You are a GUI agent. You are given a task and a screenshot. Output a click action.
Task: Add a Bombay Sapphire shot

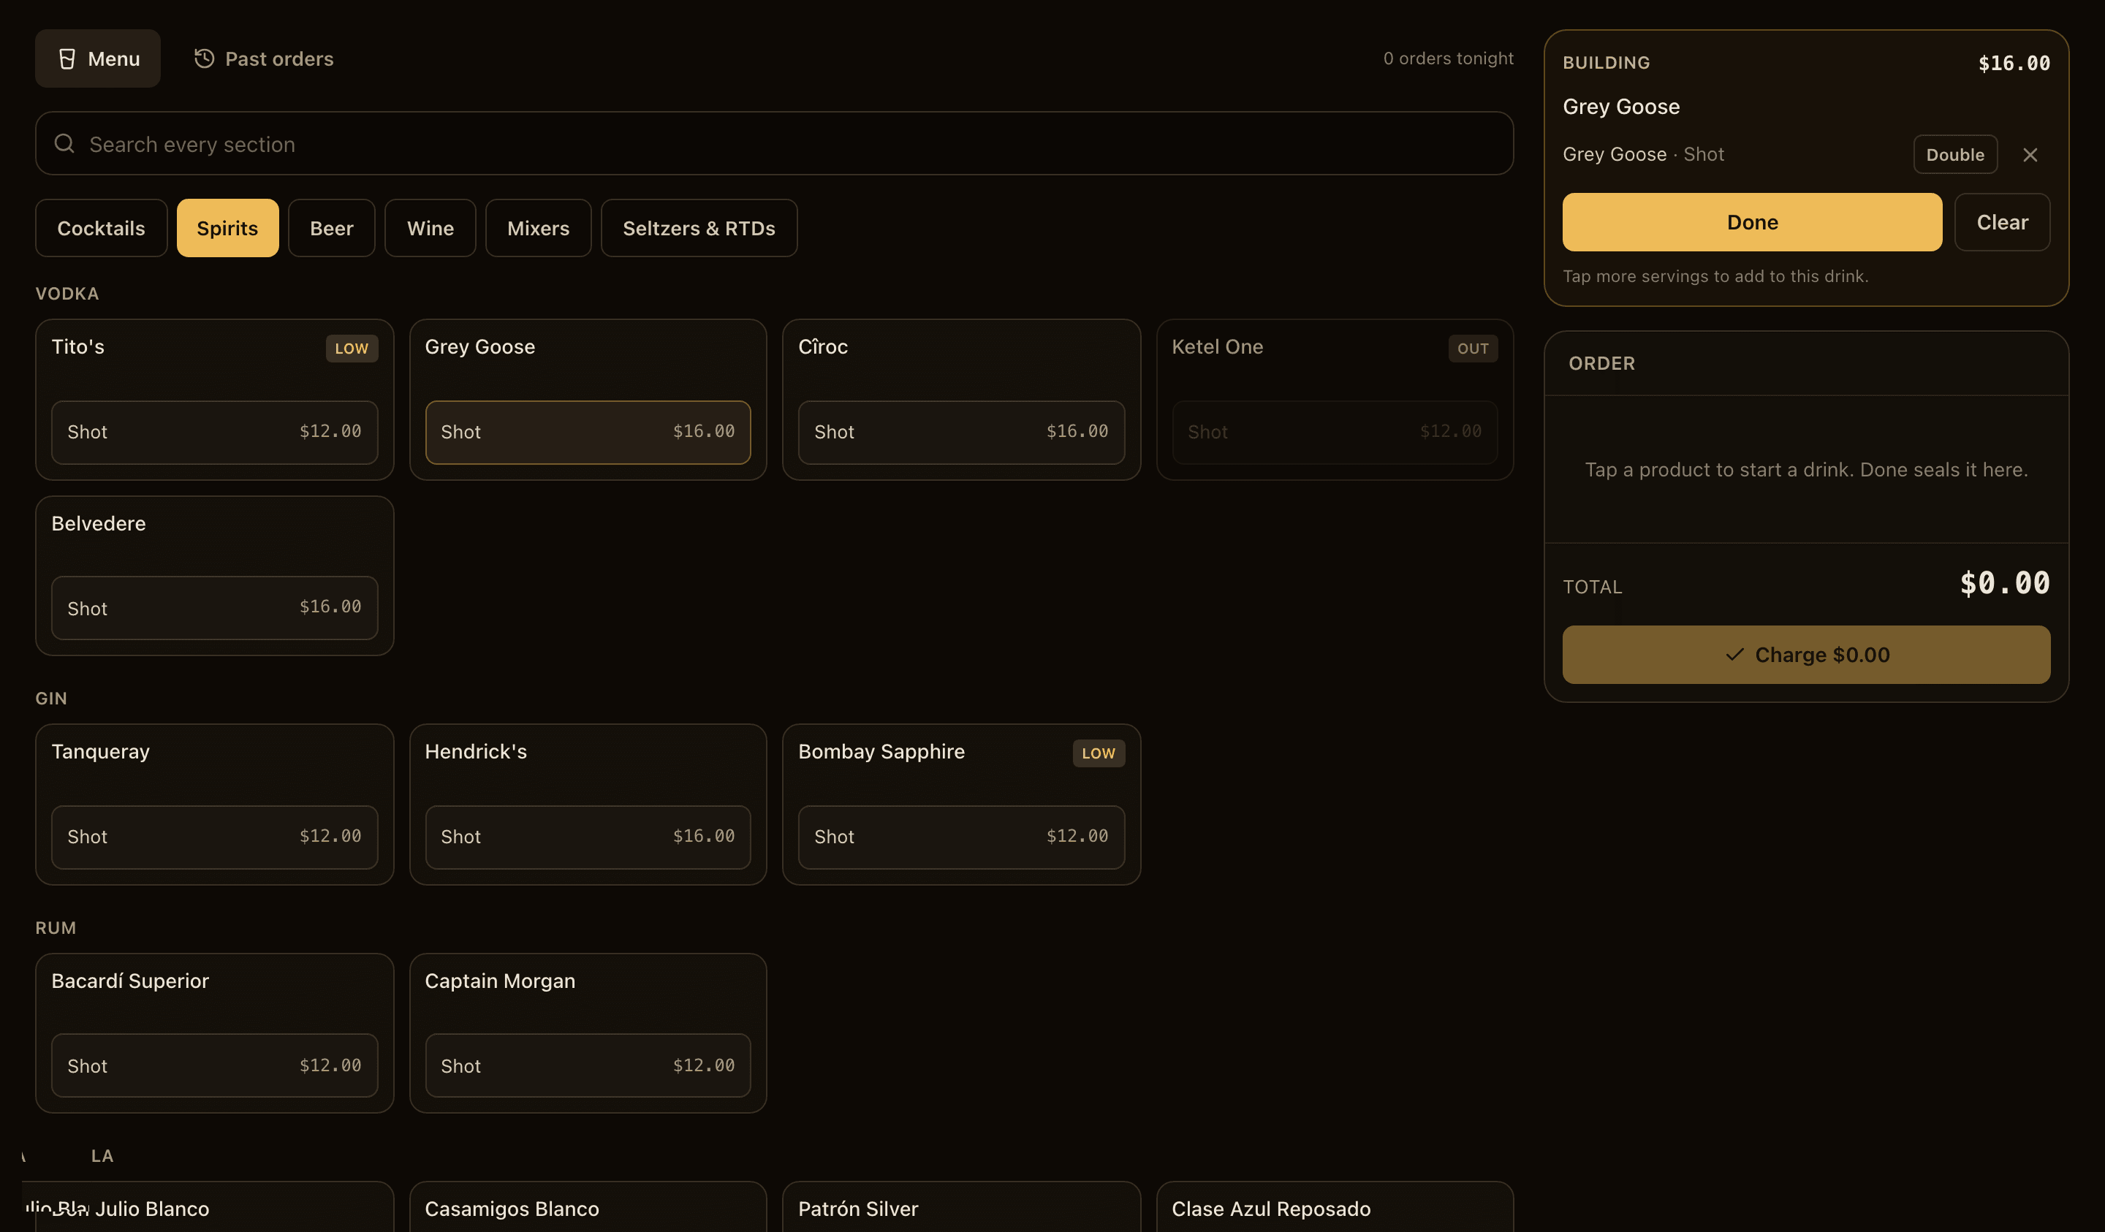point(961,837)
